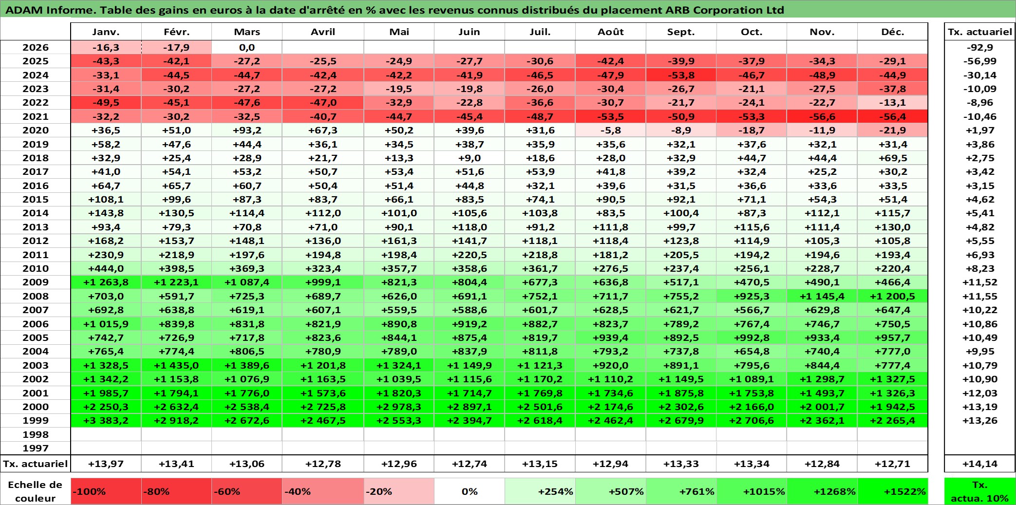The height and width of the screenshot is (505, 1016).
Task: Select year row label 1999
Action: click(36, 420)
